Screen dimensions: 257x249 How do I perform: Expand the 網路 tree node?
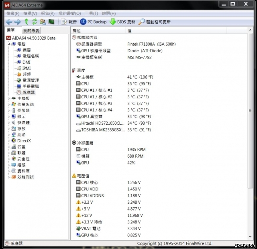(x=9, y=135)
